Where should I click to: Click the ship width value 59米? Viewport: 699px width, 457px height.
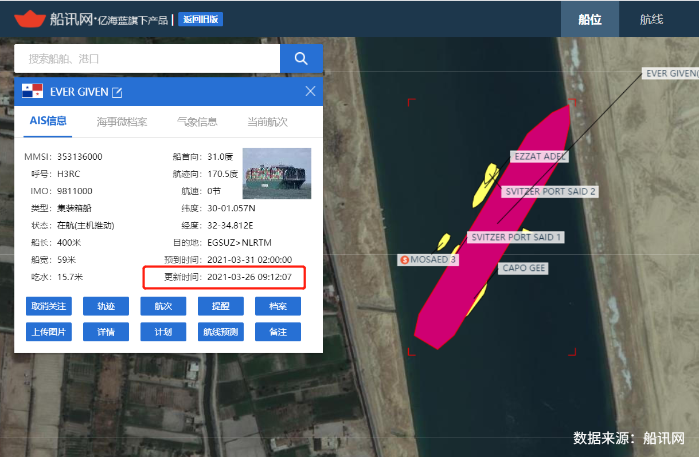tap(67, 260)
